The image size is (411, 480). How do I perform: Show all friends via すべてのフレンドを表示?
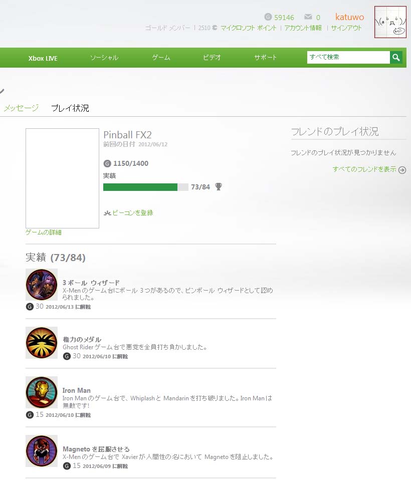click(x=364, y=169)
